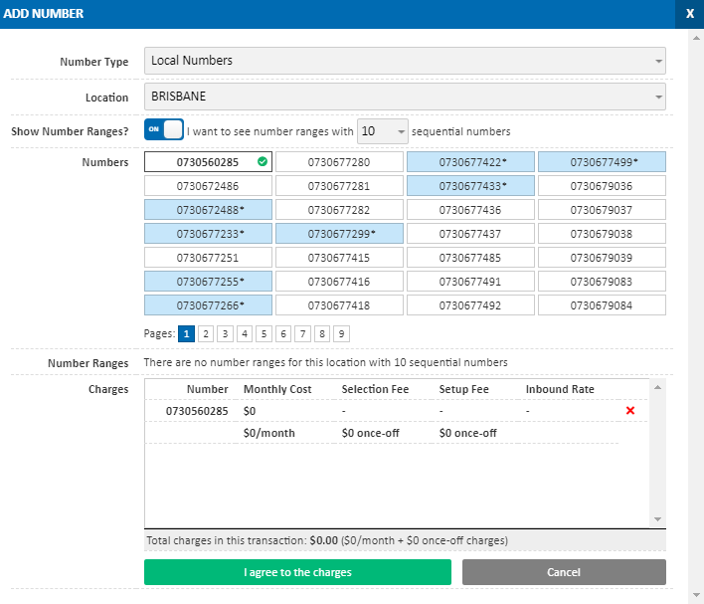
Task: Click the 0730560285 entry in Charges table
Action: point(197,411)
